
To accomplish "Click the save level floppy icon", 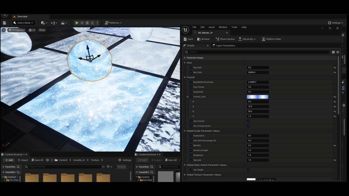I will [x=4, y=23].
